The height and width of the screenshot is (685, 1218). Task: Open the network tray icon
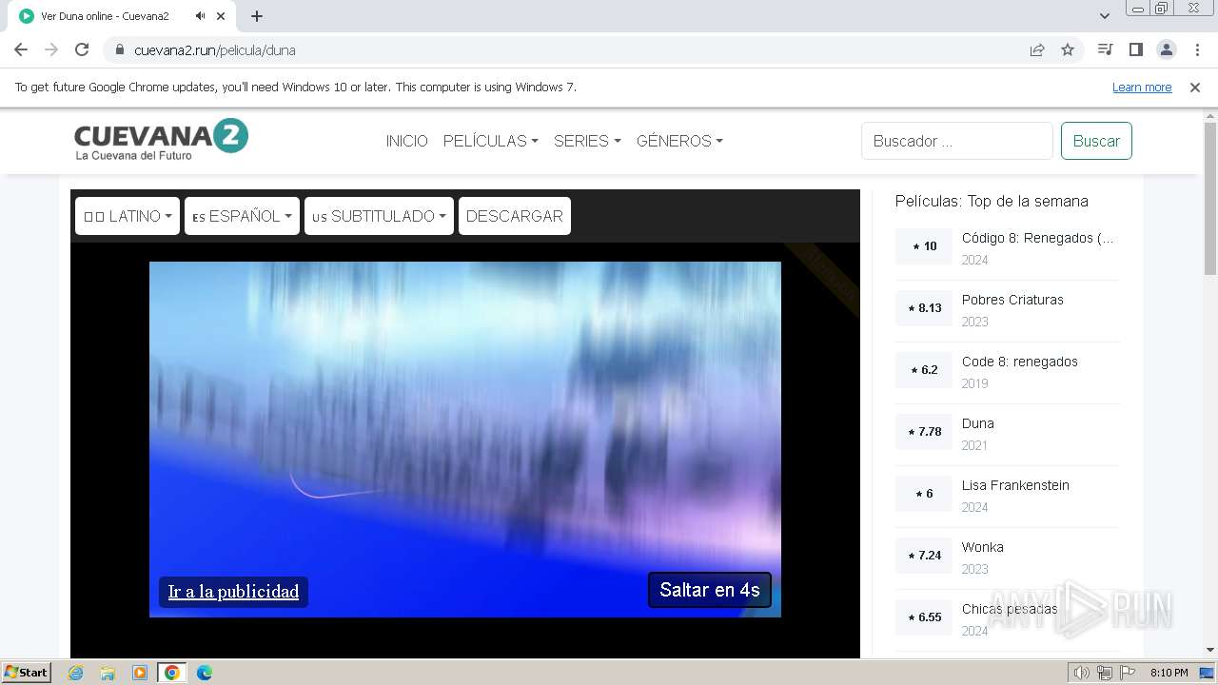[1105, 673]
